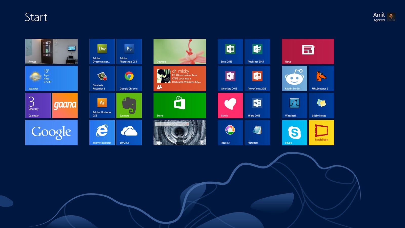Open Adobe Photoshop CS3
The image size is (405, 228).
[129, 51]
